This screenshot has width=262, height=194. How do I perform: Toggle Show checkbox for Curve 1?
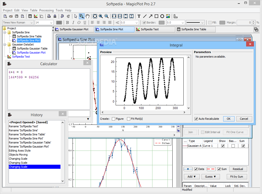tap(223, 146)
